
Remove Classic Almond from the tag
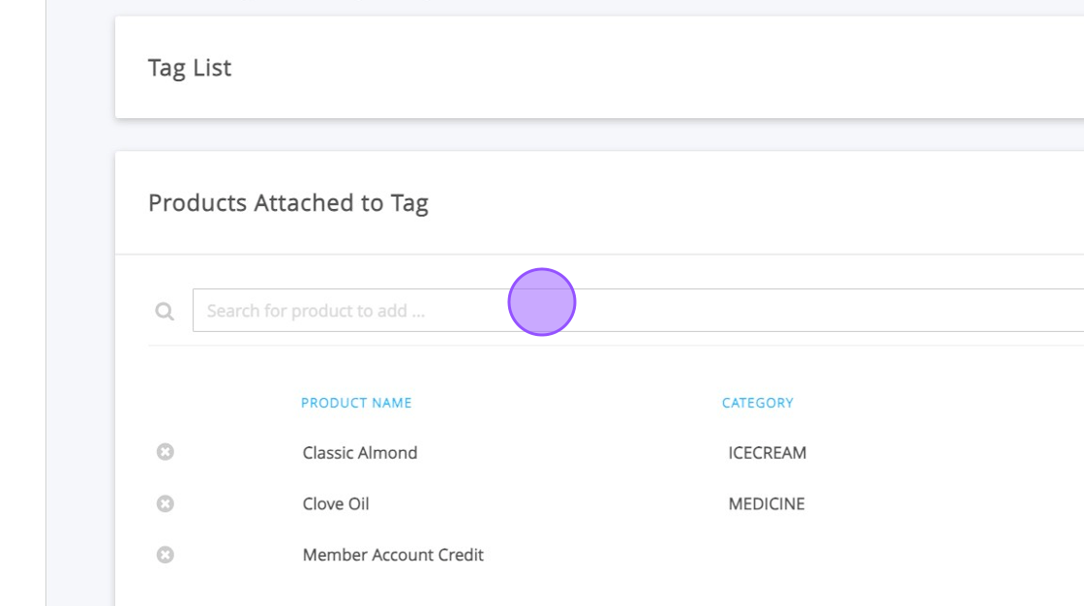coord(166,452)
